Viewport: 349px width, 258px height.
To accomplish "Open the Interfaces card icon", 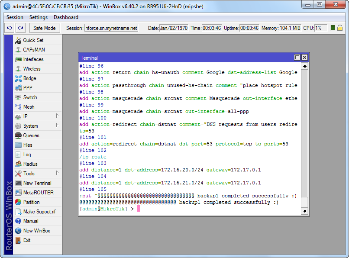I will coord(18,59).
